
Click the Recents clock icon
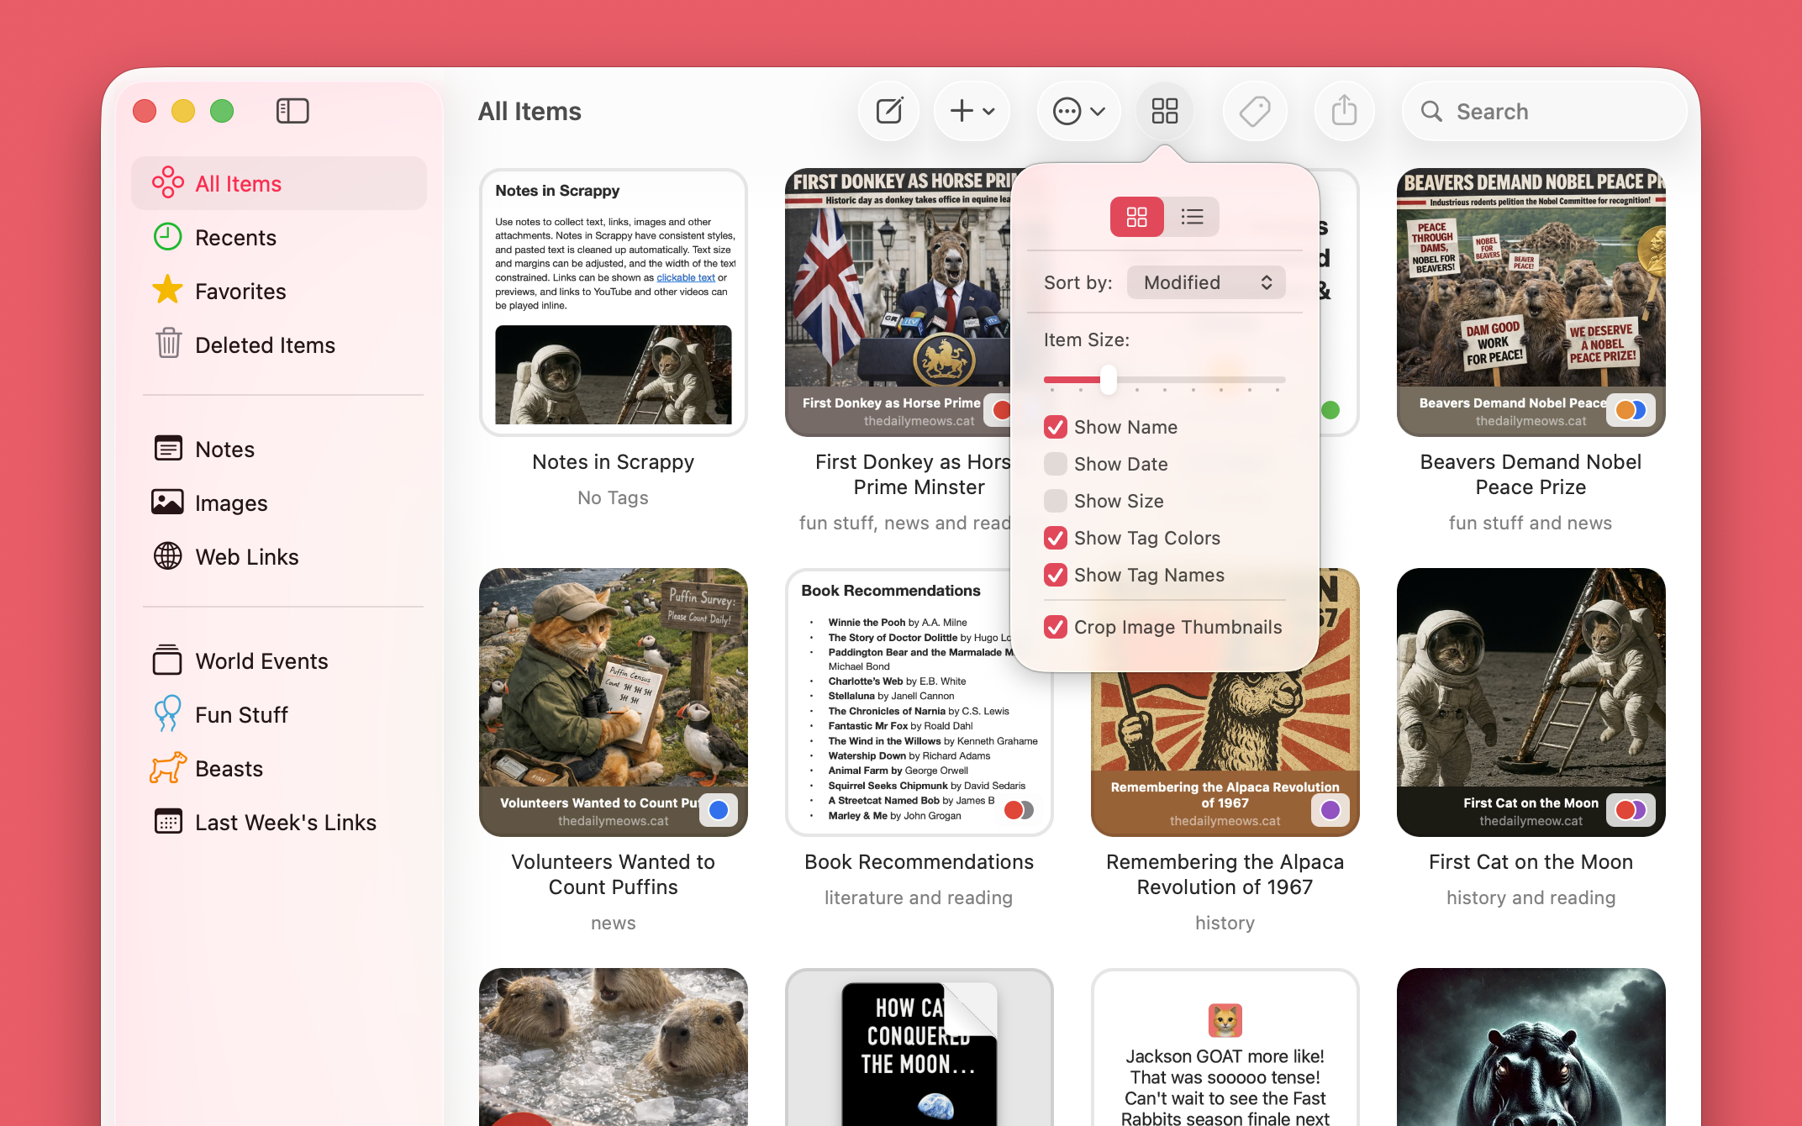pyautogui.click(x=168, y=237)
